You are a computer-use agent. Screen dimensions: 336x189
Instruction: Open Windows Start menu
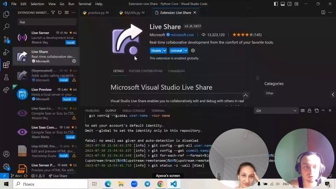[6, 184]
